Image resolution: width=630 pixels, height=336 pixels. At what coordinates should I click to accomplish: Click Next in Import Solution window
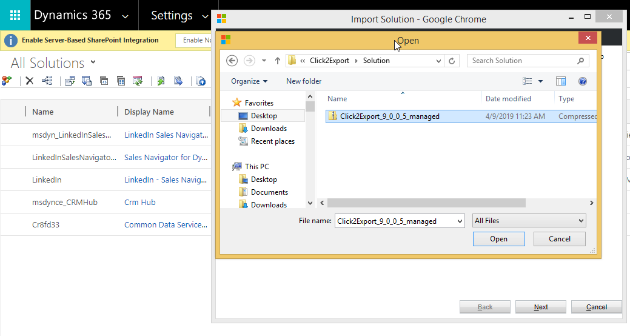point(541,307)
